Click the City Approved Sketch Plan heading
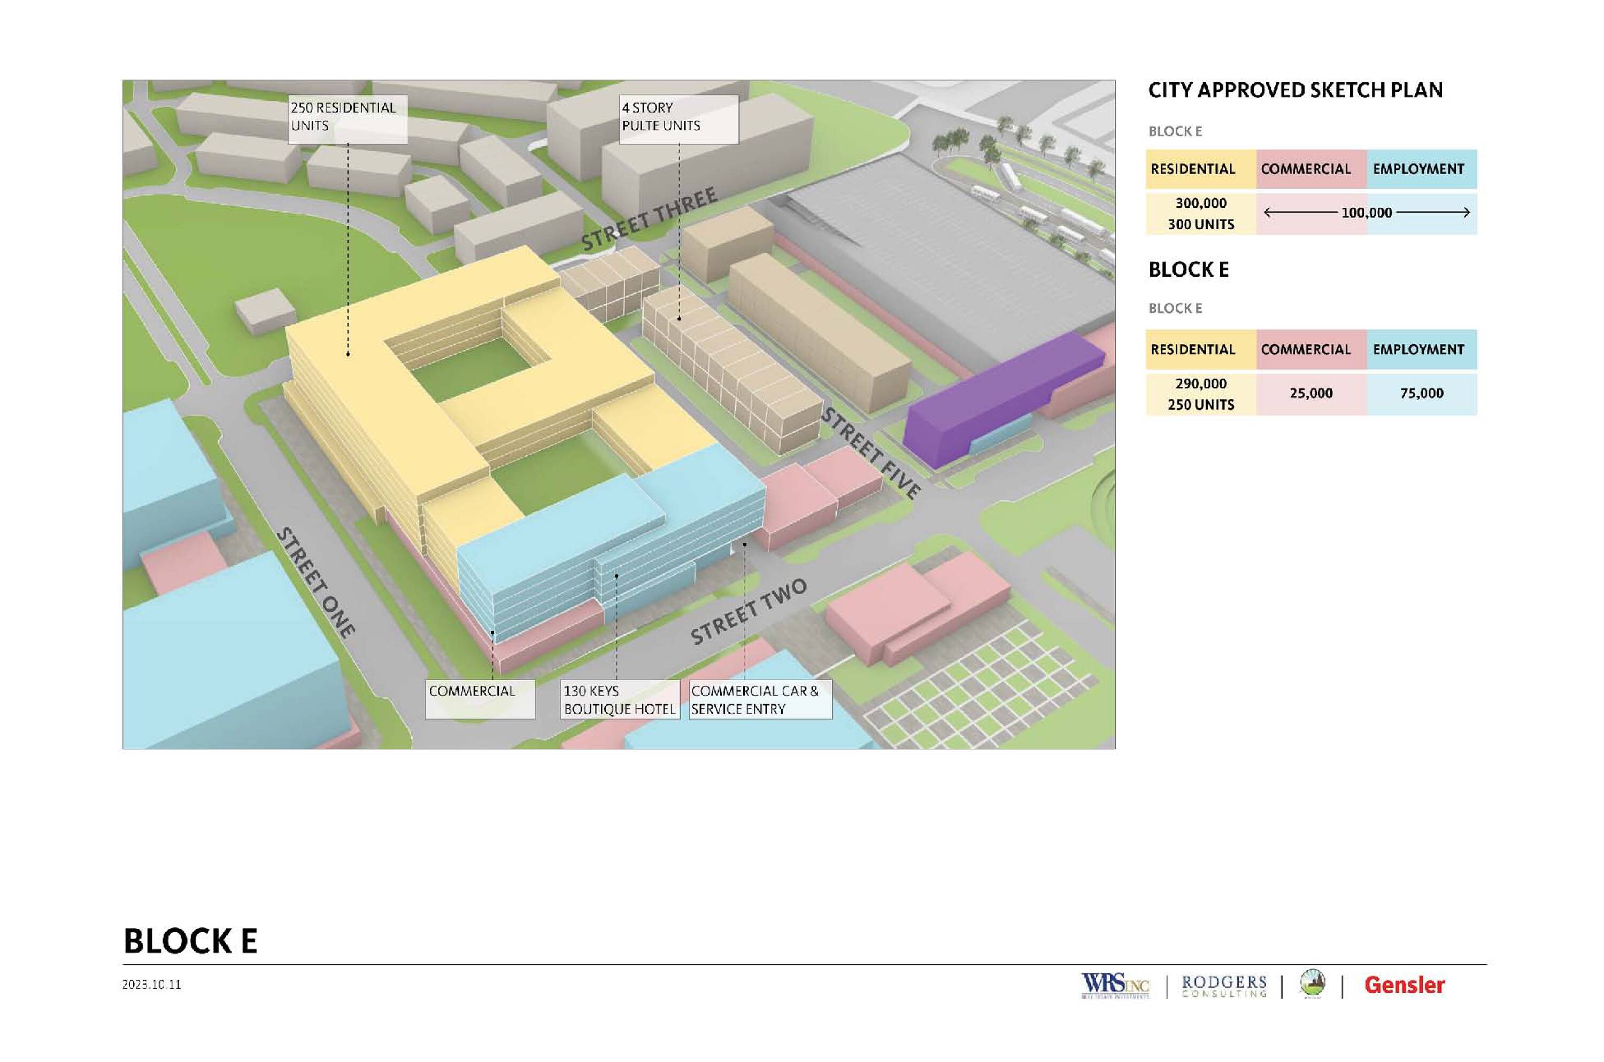 tap(1295, 90)
